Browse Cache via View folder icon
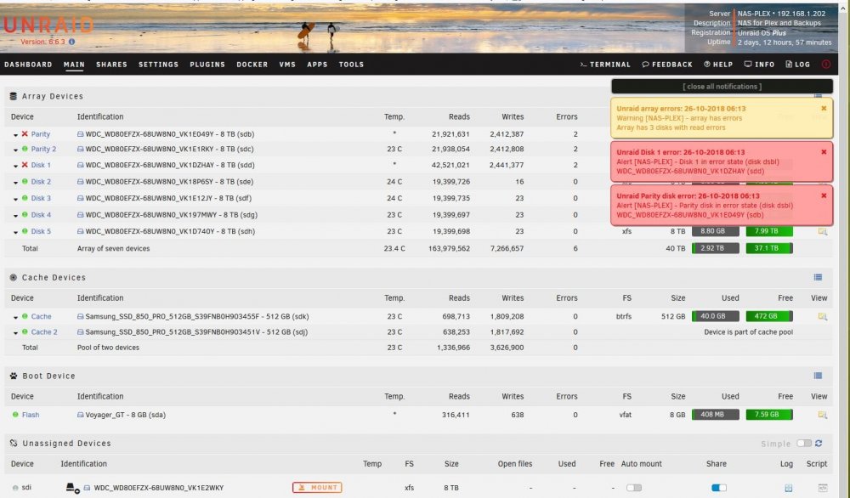850x498 pixels. (x=822, y=316)
